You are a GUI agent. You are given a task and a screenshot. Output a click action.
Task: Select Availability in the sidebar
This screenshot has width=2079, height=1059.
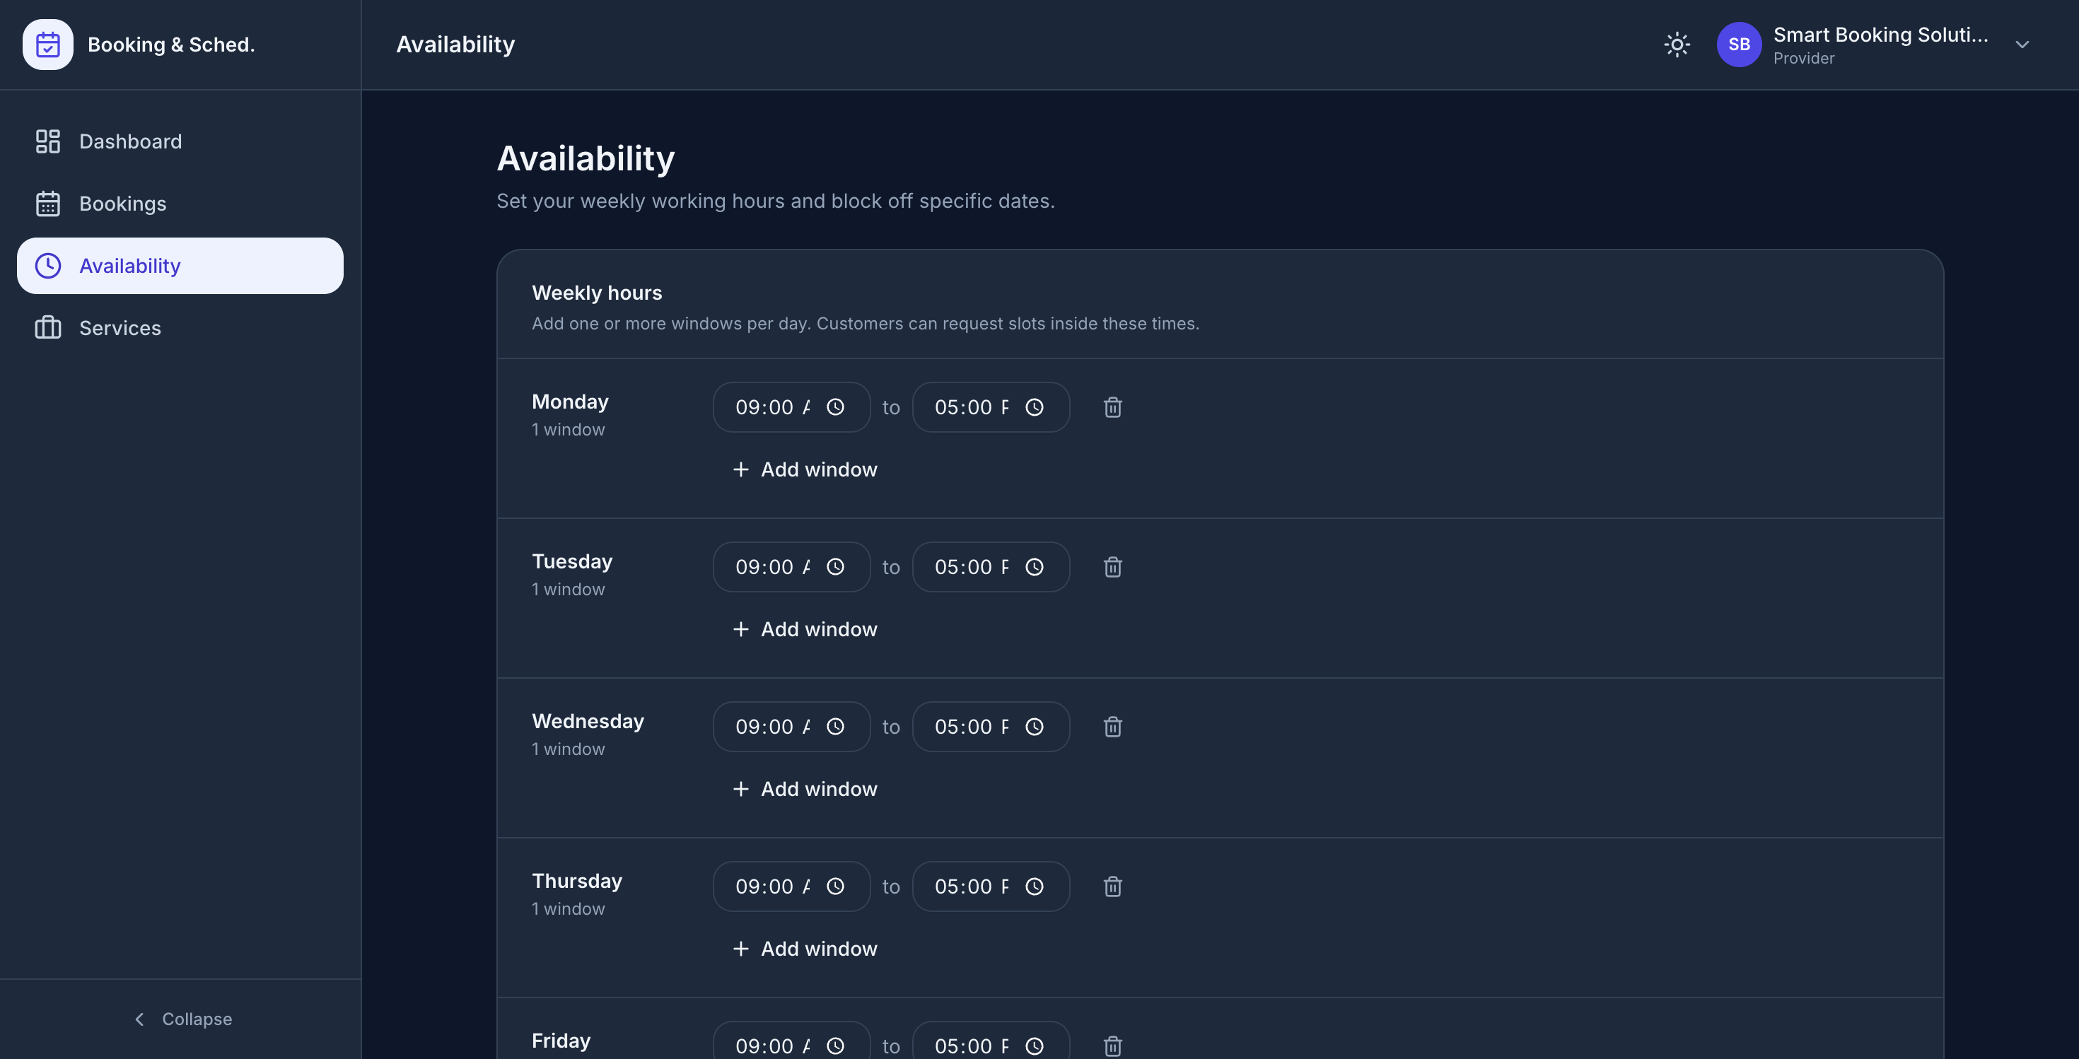click(x=180, y=265)
